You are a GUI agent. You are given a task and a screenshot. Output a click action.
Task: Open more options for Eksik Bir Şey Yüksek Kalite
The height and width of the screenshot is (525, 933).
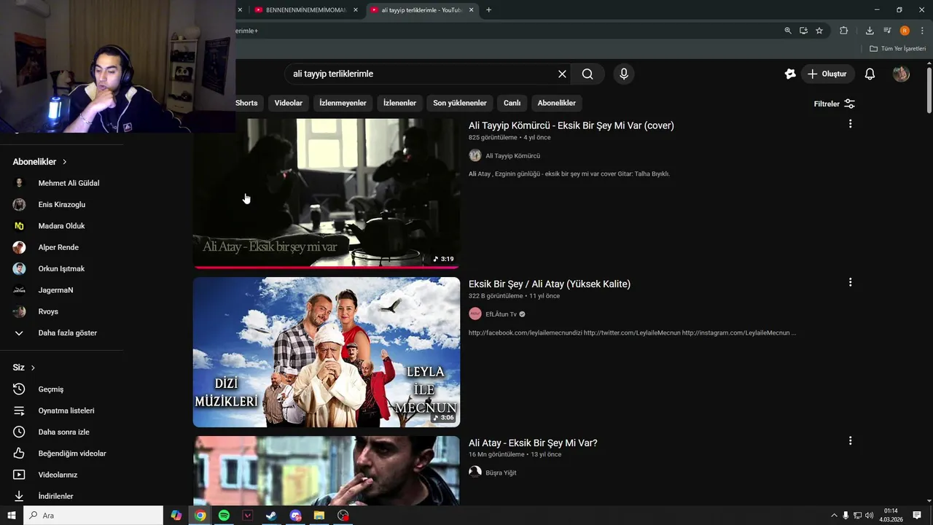[x=850, y=282]
